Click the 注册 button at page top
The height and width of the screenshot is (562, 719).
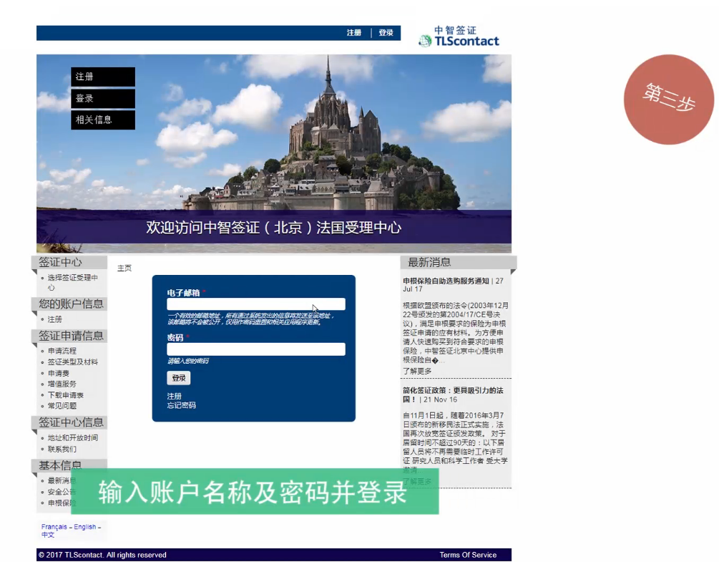pos(353,33)
